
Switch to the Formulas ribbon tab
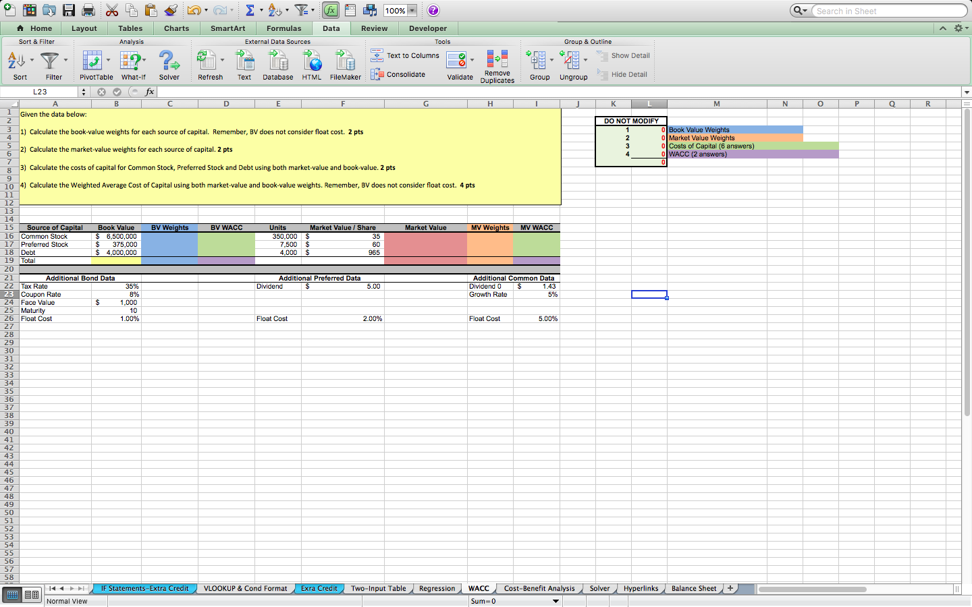(x=284, y=28)
